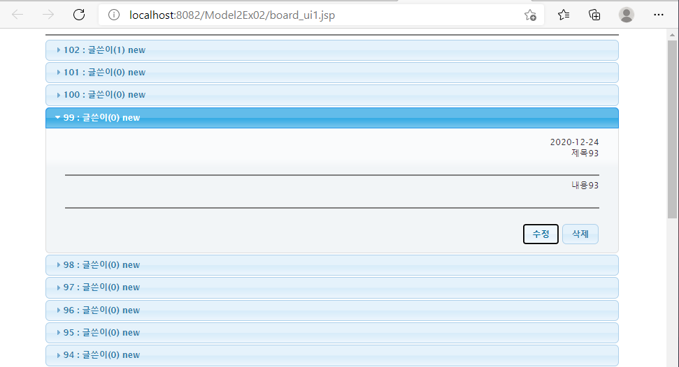Viewport: 679px width, 367px height.
Task: Expand post 97 accordion header
Action: (x=331, y=287)
